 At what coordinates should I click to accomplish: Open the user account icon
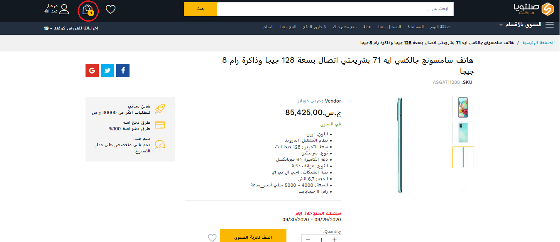[x=64, y=9]
